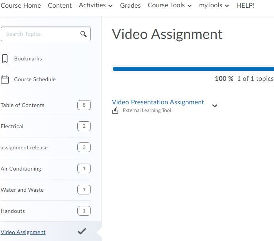Viewport: 274px width, 241px height.
Task: Click the assignment release count badge
Action: pos(84,147)
